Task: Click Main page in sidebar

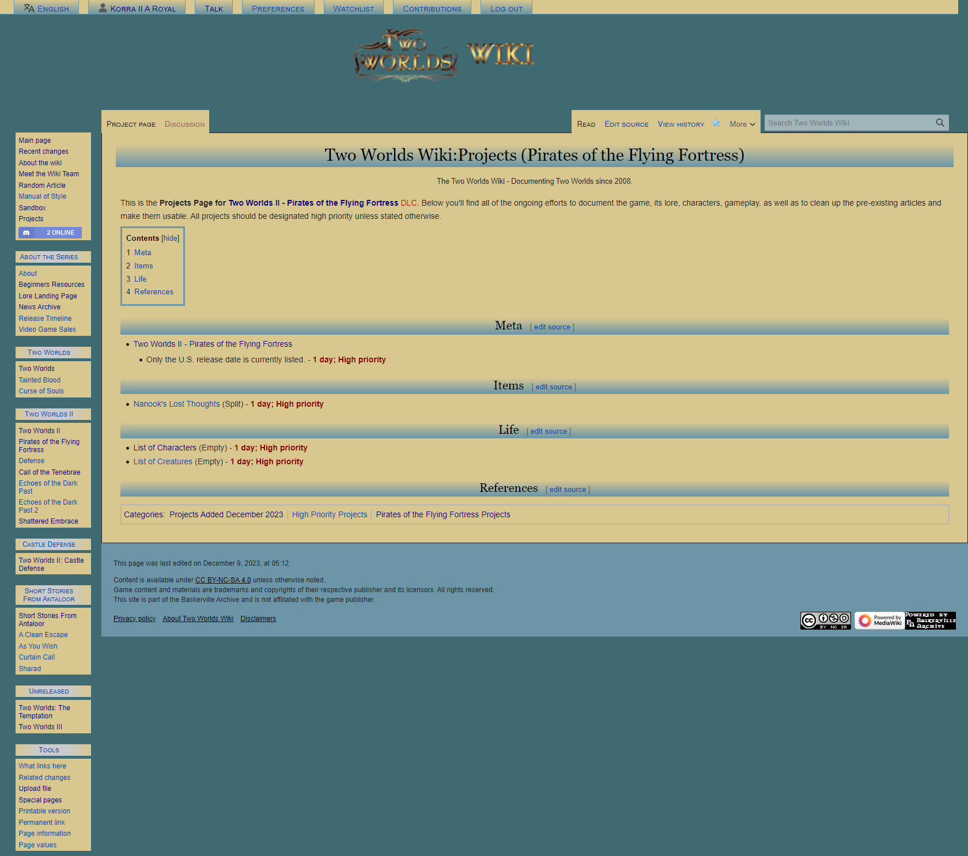Action: [35, 141]
